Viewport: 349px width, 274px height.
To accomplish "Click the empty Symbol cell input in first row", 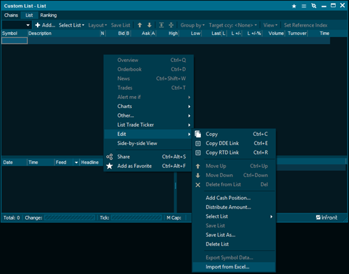I will [x=15, y=40].
